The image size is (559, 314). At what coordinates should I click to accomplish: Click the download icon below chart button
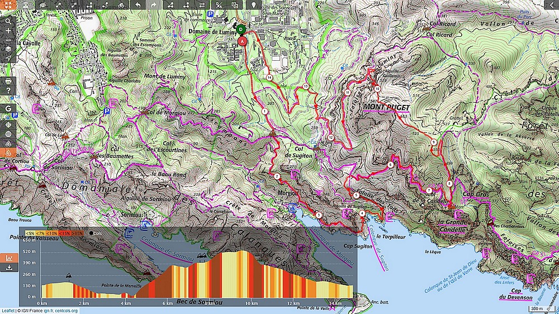[9, 267]
